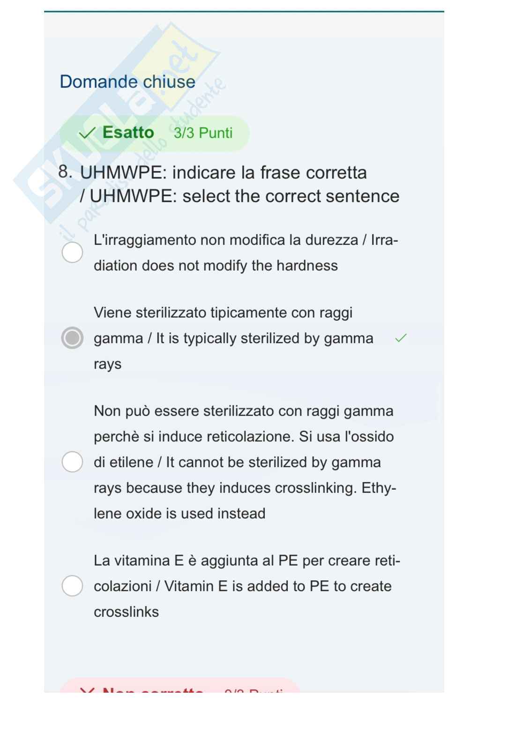The height and width of the screenshot is (740, 523).
Task: Click the '3/3 Punti' score text
Action: [x=203, y=133]
